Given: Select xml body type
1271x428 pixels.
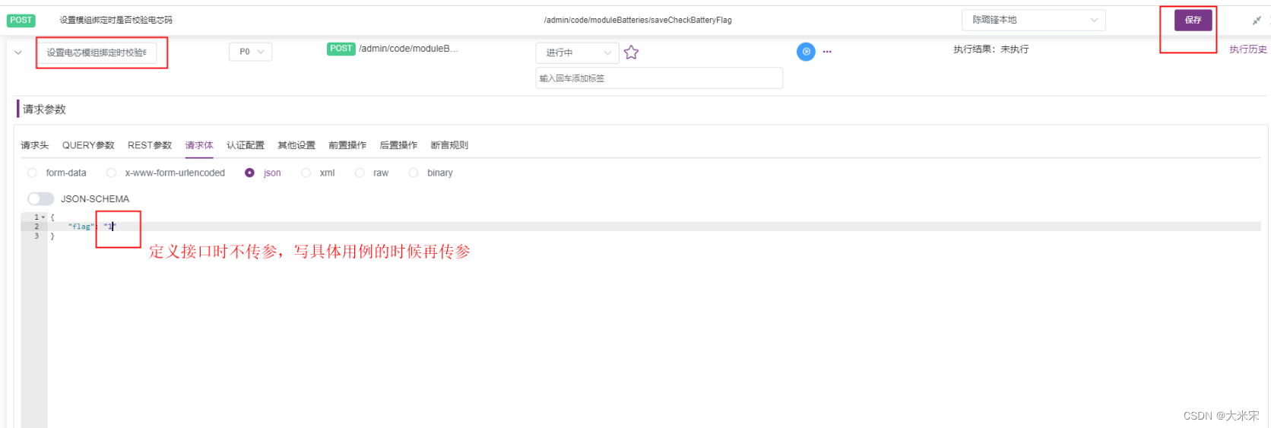Looking at the screenshot, I should click(x=306, y=173).
